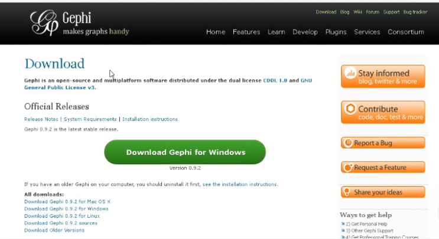Screen dimensions: 439x239
Task: Click the Version 0.9.2 text
Action: click(185, 168)
